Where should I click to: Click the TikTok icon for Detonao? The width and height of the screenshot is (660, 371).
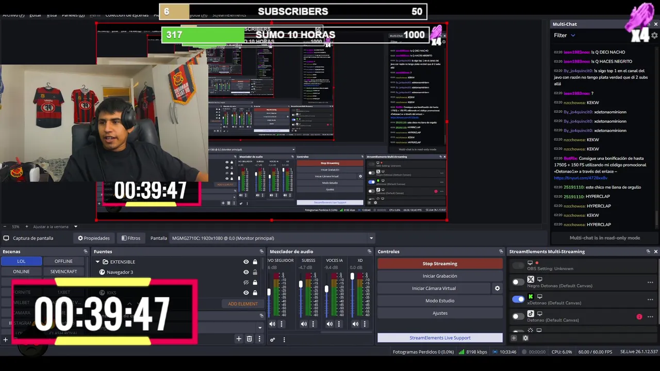pyautogui.click(x=531, y=313)
